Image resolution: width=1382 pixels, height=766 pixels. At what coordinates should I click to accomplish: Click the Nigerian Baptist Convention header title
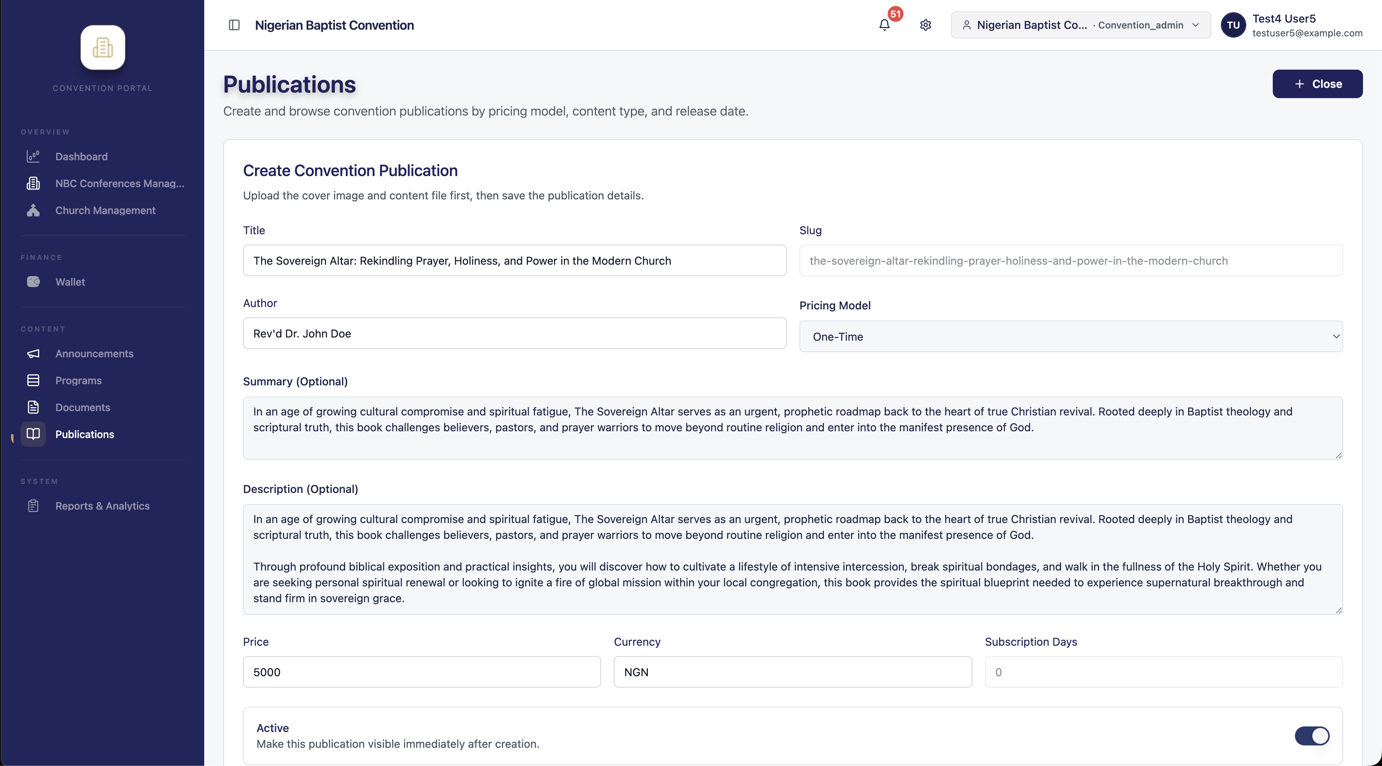click(x=334, y=25)
